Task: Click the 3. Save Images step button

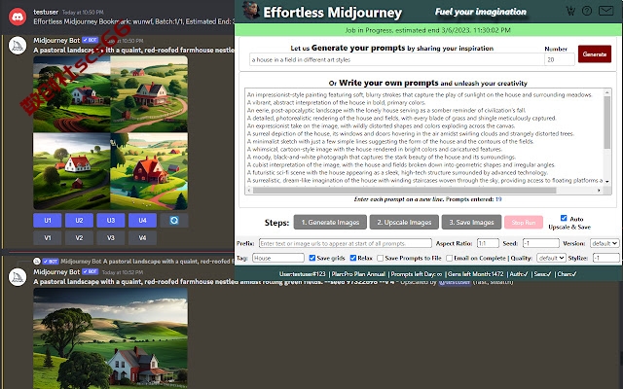Action: 471,223
